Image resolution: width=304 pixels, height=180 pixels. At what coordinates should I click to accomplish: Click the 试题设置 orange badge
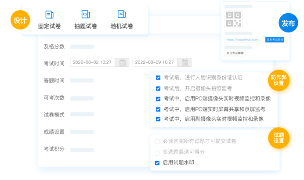click(279, 138)
